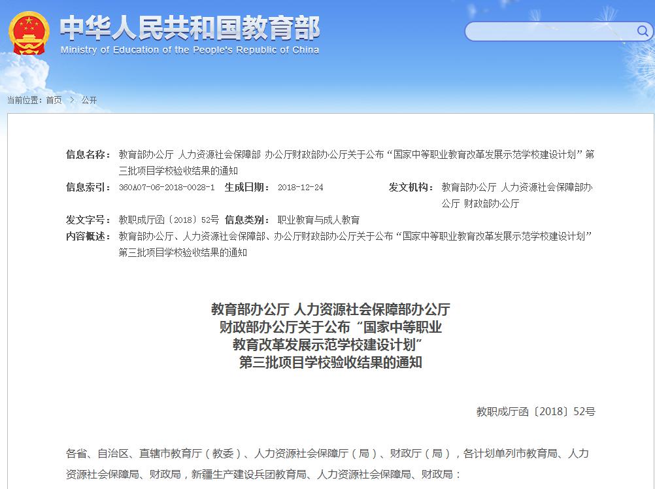Click right-aligned document number 教职成厅函〔2018〕52号
655x489 pixels.
click(536, 412)
